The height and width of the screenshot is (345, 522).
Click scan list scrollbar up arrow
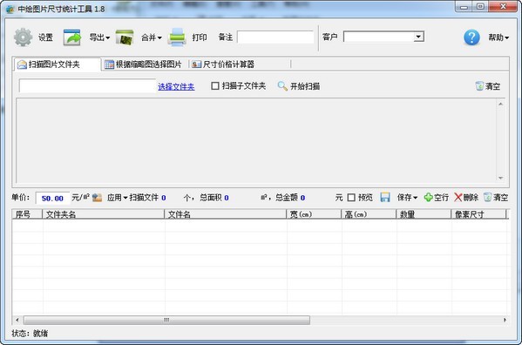click(500, 105)
